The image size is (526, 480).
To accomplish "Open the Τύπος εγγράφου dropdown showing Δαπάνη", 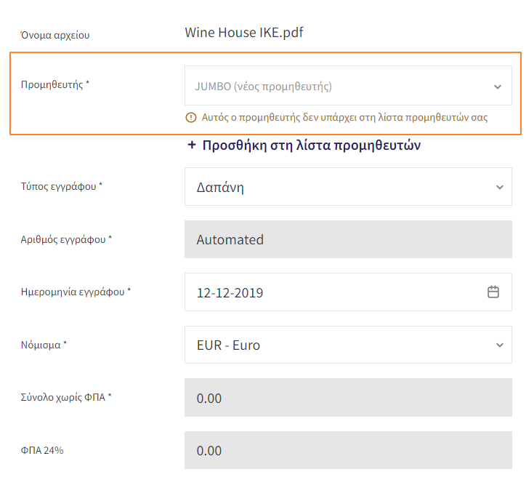I will tap(348, 186).
